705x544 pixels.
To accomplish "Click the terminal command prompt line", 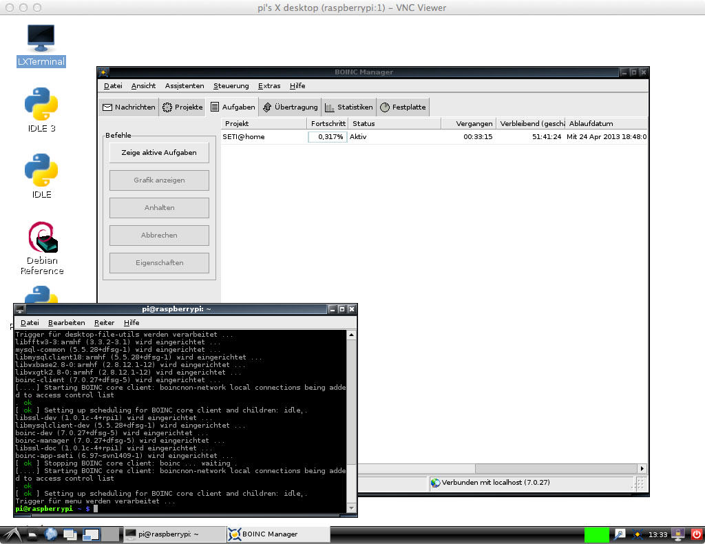I will tap(181, 508).
